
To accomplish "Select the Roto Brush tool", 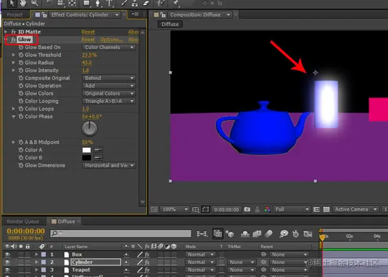I will (161, 3).
